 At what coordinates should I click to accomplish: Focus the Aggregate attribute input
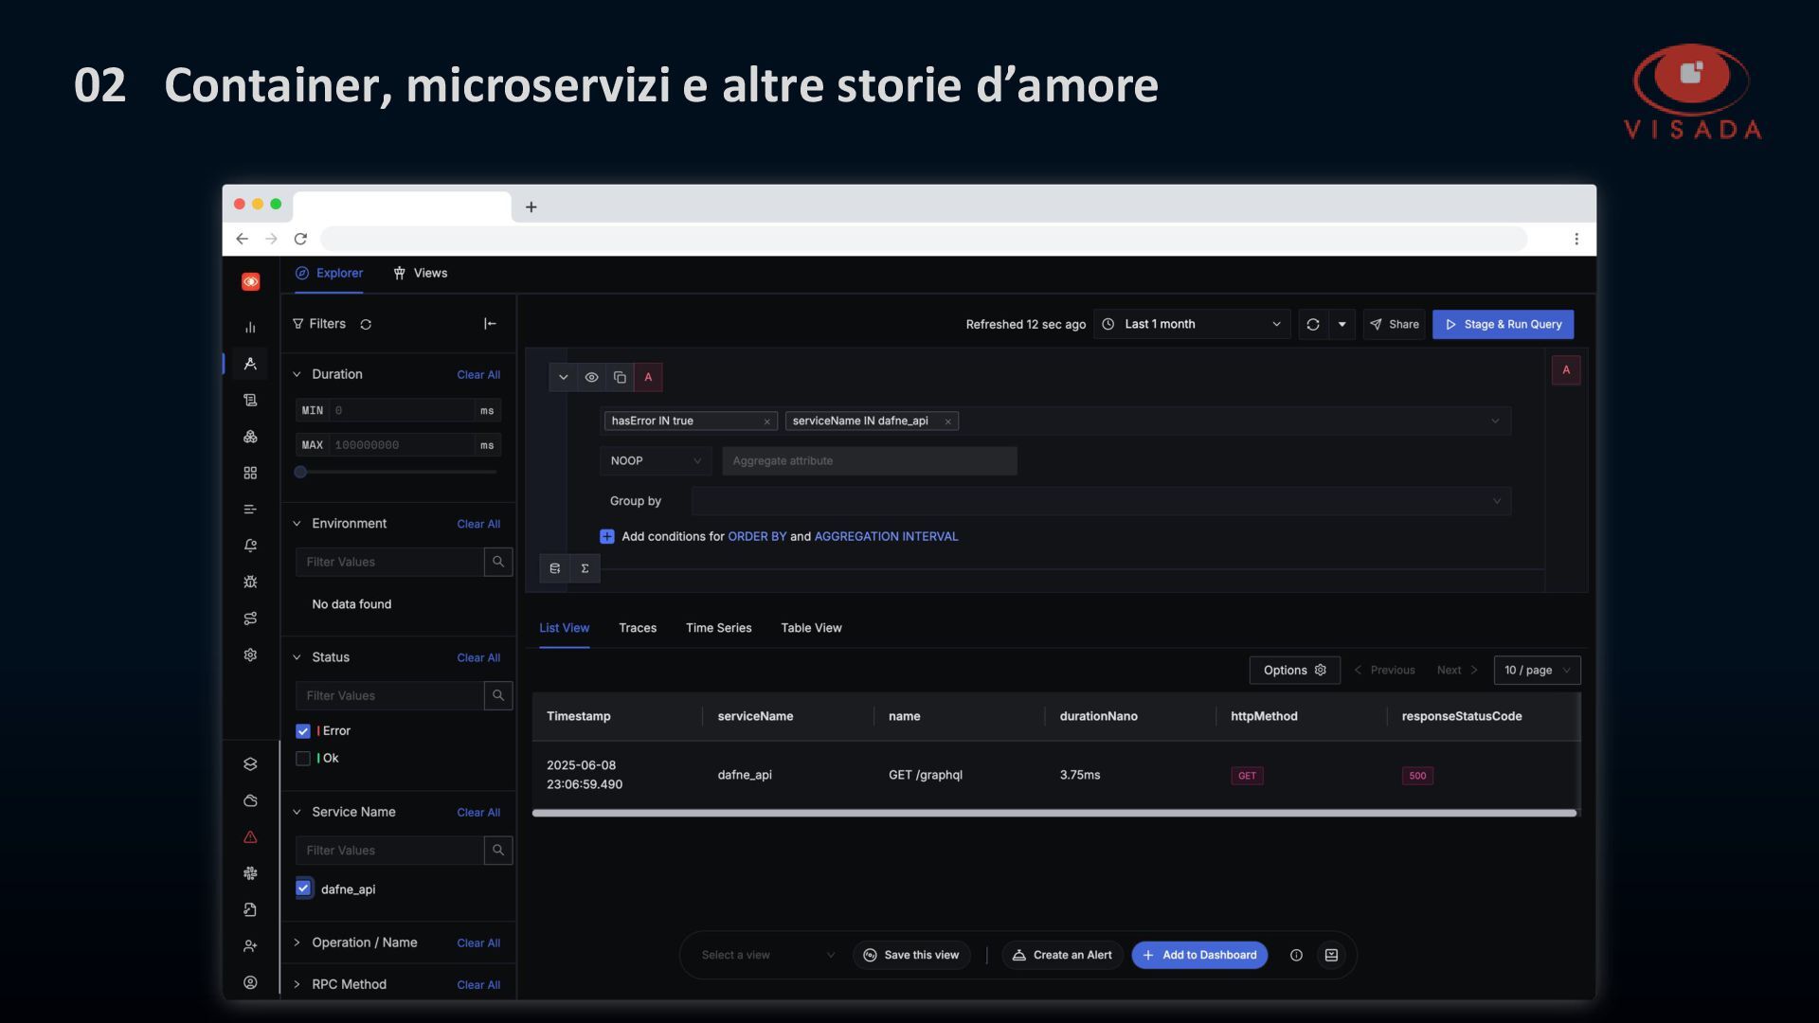pyautogui.click(x=869, y=461)
